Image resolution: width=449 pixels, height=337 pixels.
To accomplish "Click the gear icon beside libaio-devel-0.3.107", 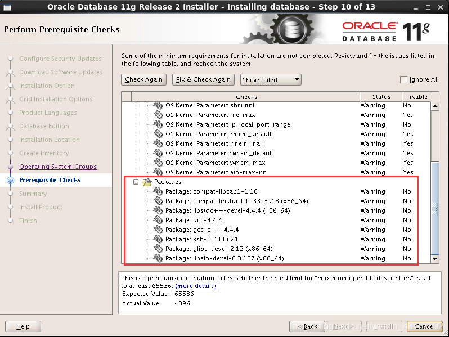I will tap(158, 258).
